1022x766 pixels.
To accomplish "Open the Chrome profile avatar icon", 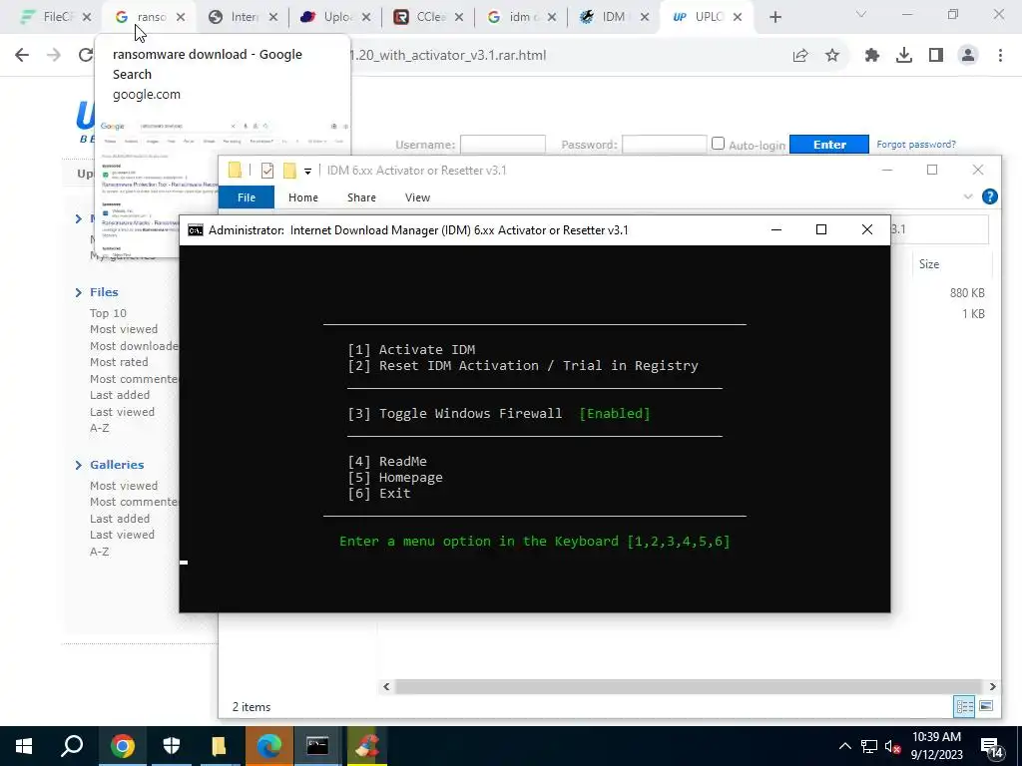I will (968, 56).
